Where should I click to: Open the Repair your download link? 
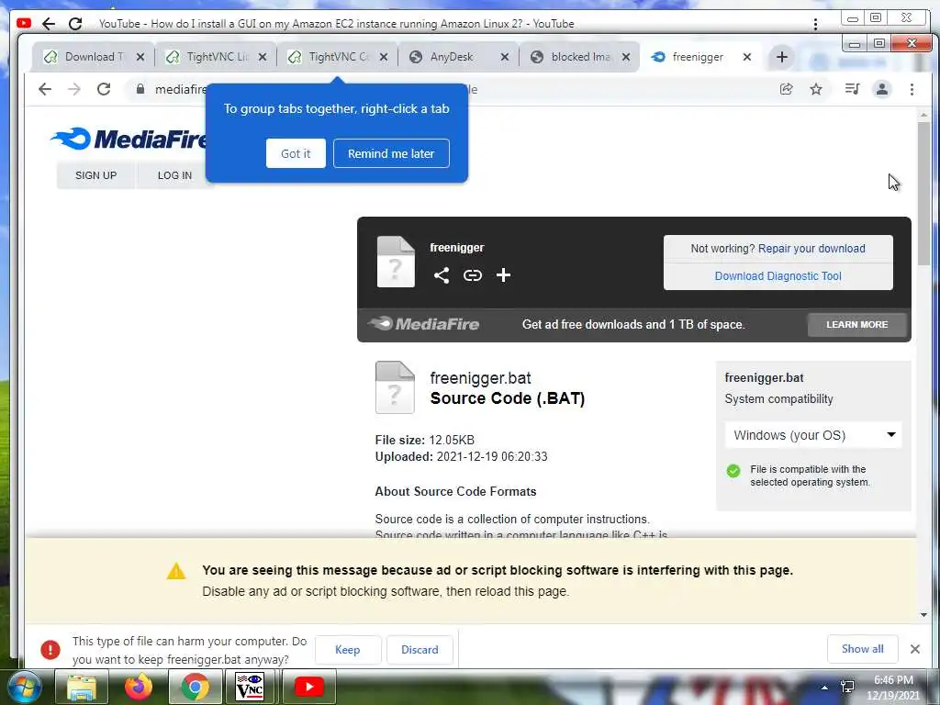point(811,248)
